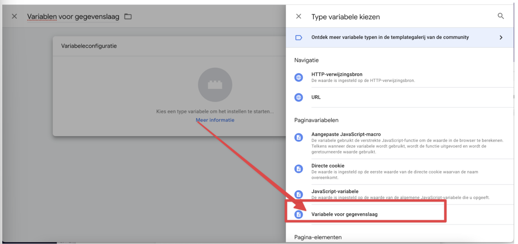Open search in the variable type panel
Screen dimensions: 518x244
pos(500,16)
